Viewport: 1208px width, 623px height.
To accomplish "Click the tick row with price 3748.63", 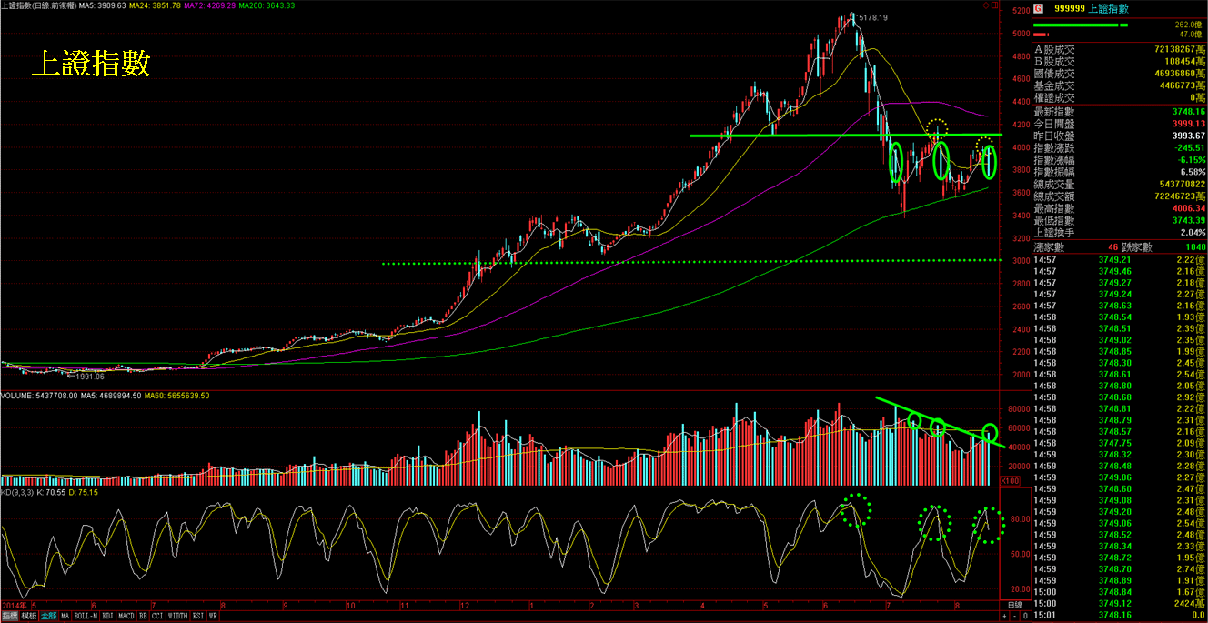I will click(x=1120, y=306).
